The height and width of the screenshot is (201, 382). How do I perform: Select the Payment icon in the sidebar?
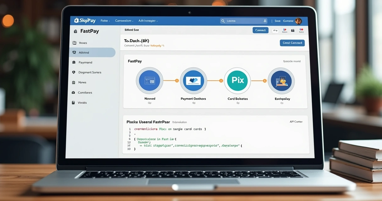pos(74,62)
